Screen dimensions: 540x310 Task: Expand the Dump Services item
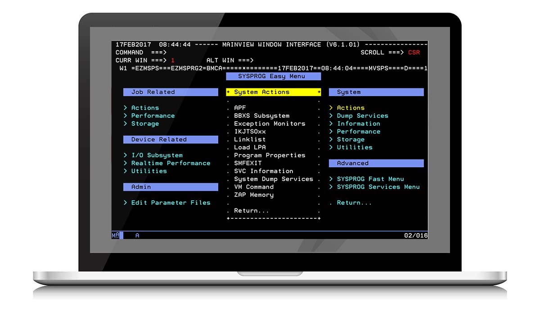click(362, 115)
